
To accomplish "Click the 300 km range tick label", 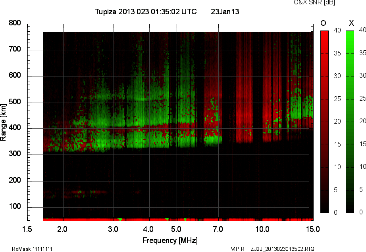I will [15, 155].
